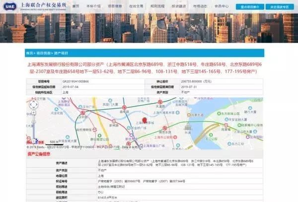Click the 汉中广场 map POI icon
Viewport: 298px width, 202px height.
[x=80, y=107]
